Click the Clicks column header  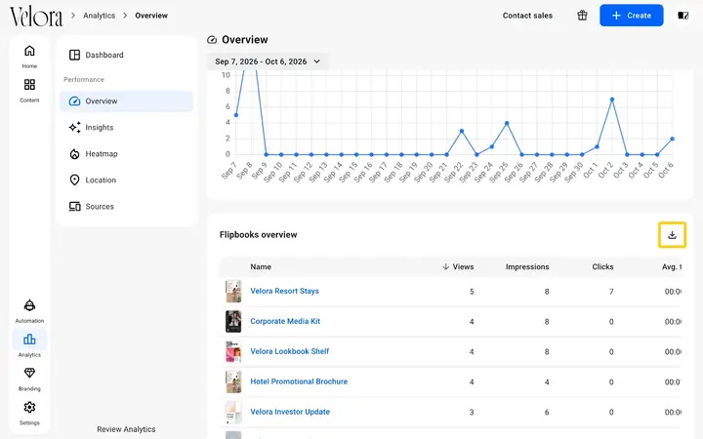(x=602, y=266)
